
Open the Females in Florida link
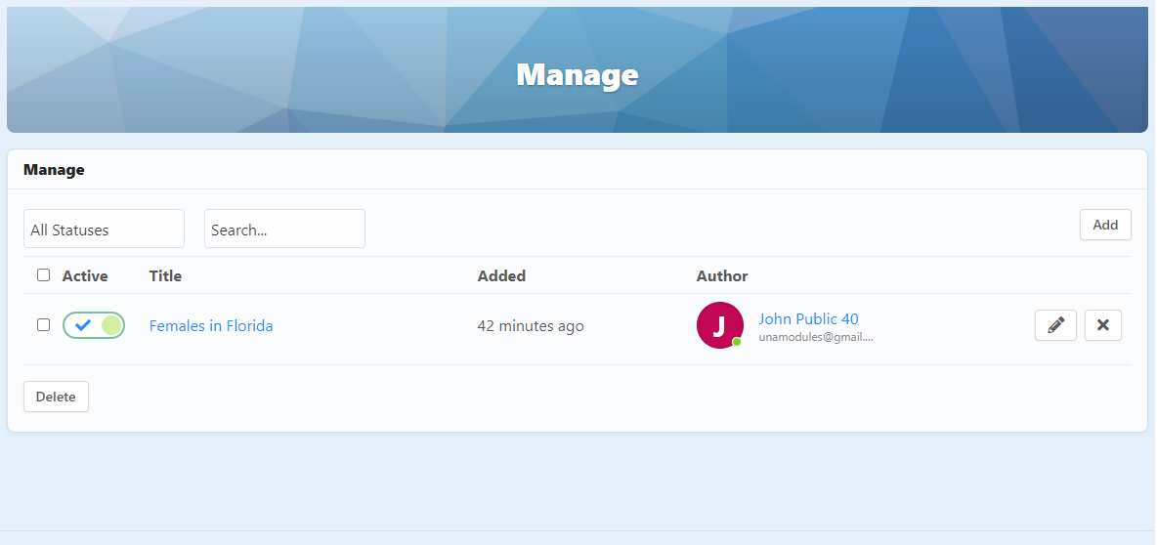click(211, 326)
